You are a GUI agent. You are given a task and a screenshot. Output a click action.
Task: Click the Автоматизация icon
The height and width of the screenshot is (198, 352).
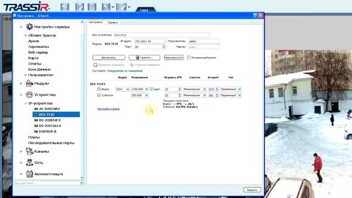tap(29, 174)
